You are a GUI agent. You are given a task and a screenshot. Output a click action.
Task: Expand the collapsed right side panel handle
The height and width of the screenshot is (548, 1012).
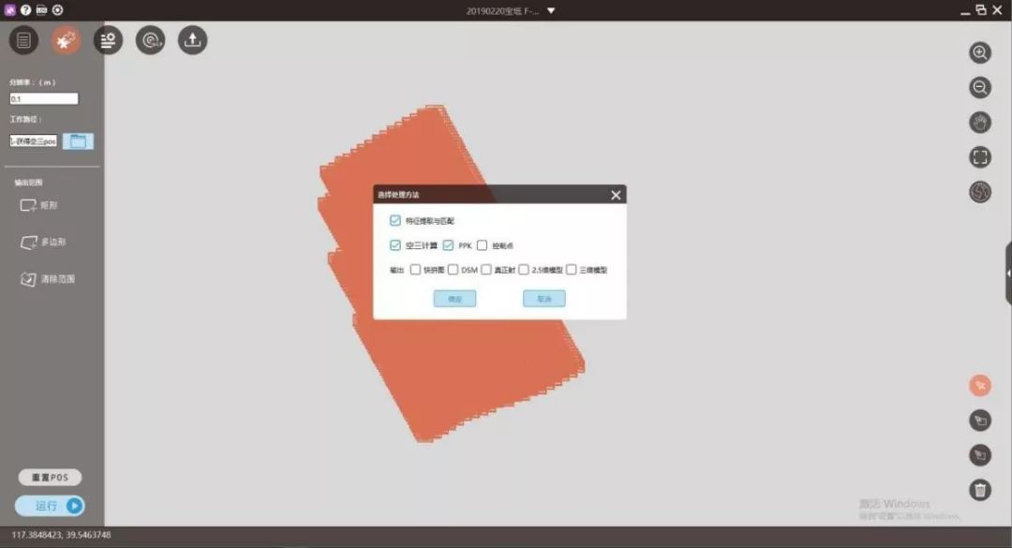(1007, 273)
